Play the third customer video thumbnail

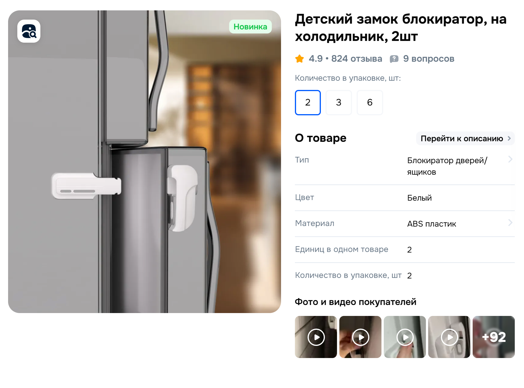(x=405, y=337)
